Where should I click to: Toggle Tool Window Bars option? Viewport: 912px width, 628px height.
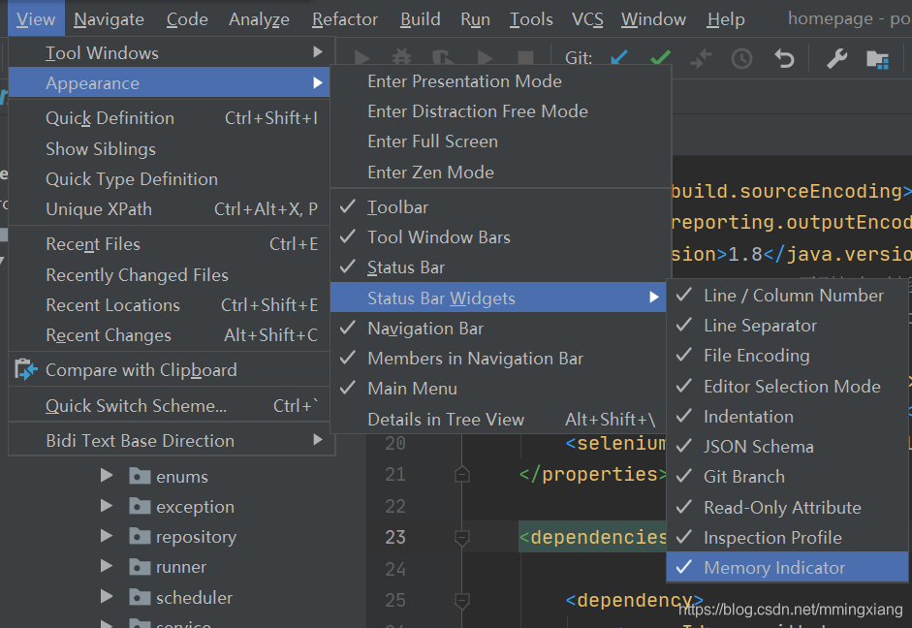(499, 237)
